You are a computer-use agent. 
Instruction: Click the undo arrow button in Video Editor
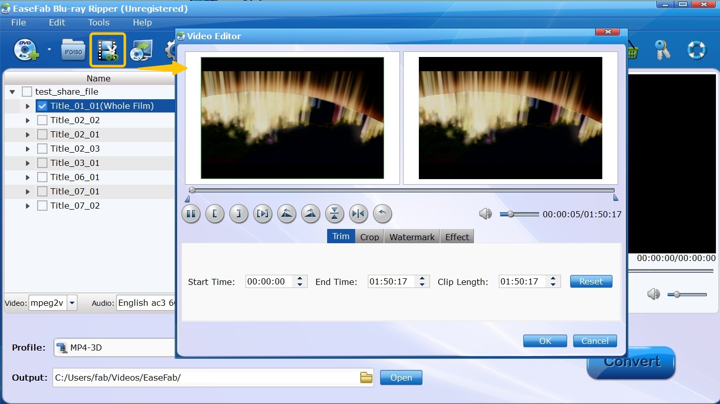click(383, 214)
